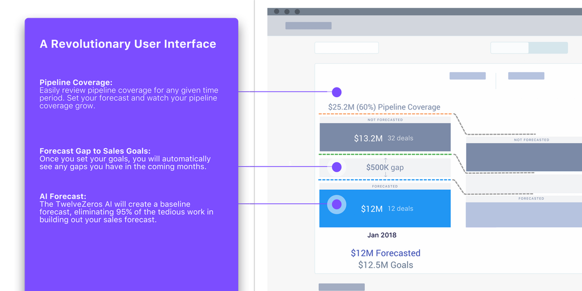Click the $12M Forecasted text
Image resolution: width=582 pixels, height=291 pixels.
(386, 253)
